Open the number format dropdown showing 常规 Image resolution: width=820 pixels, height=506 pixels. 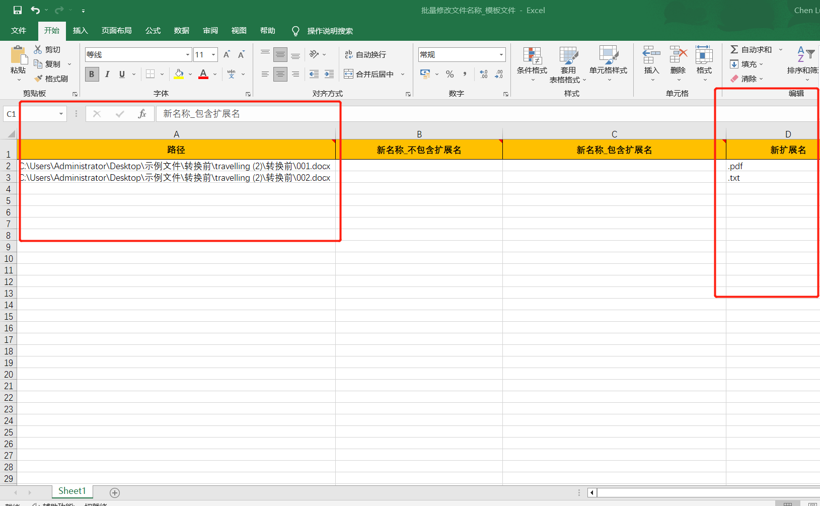tap(500, 54)
